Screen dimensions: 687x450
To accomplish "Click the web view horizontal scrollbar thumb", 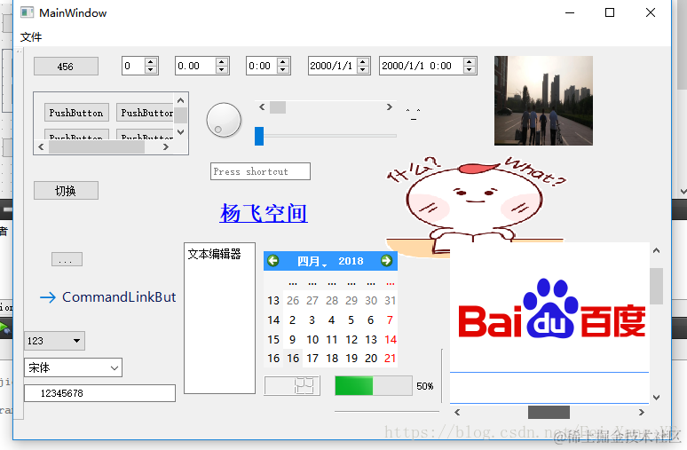I will click(549, 413).
